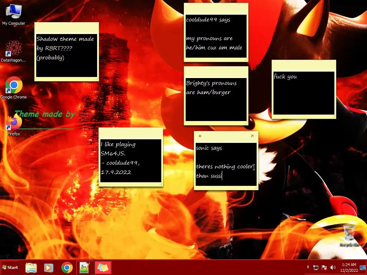
Task: Click the volume speaker tray icon
Action: click(333, 267)
